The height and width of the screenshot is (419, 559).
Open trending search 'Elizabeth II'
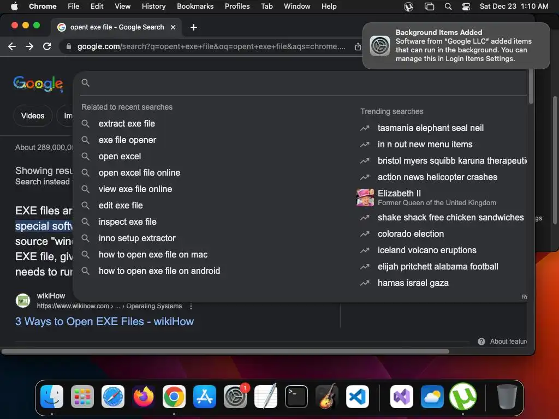coord(399,194)
